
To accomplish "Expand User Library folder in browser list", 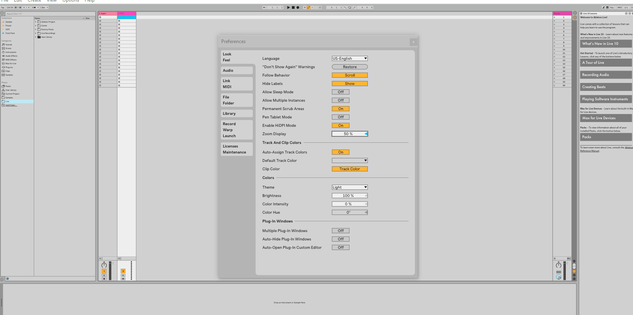I will (x=36, y=37).
